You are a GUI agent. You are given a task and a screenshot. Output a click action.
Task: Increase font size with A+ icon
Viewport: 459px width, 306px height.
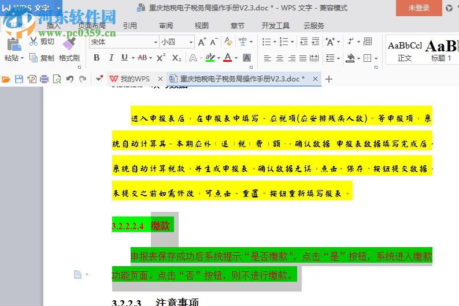point(202,42)
